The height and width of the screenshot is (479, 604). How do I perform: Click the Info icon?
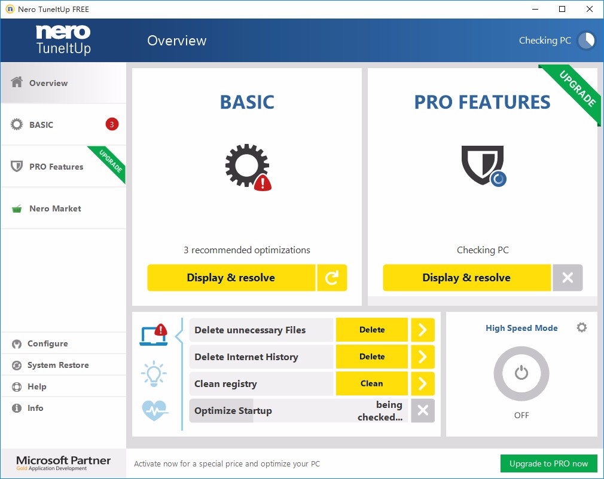(17, 408)
